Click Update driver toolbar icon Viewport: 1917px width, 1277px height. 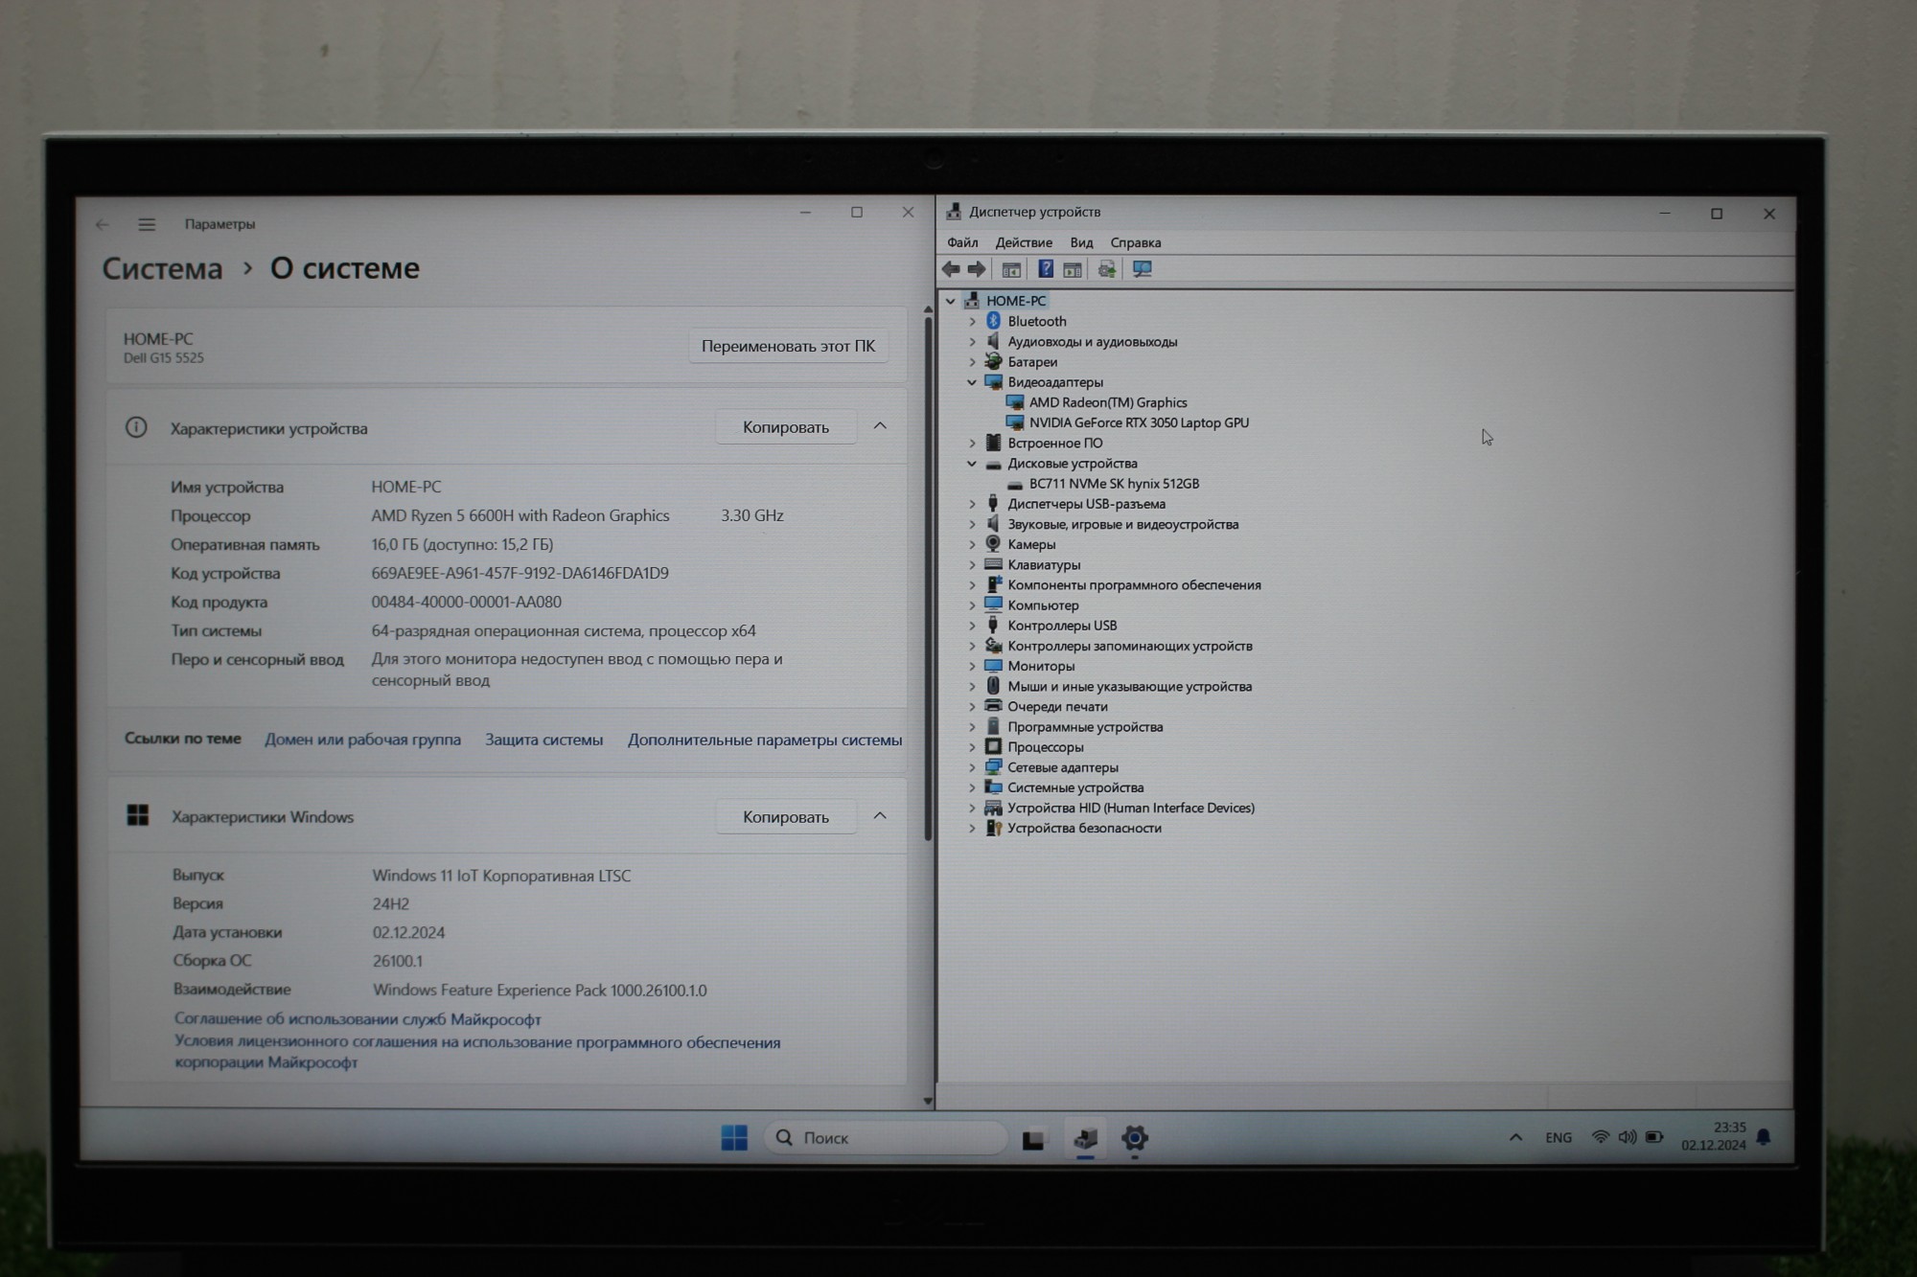click(x=1107, y=269)
